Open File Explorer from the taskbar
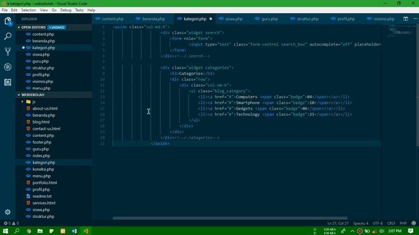 click(40, 231)
